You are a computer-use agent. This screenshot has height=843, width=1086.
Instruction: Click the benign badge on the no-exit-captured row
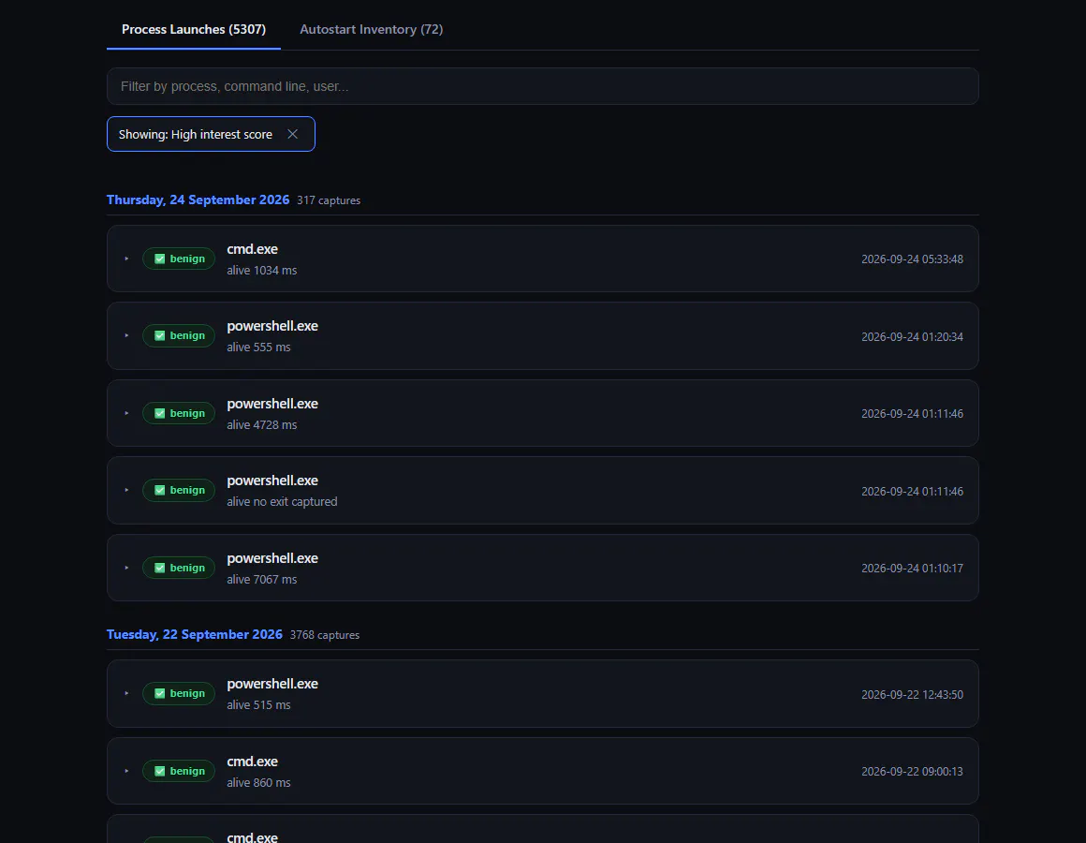[179, 490]
